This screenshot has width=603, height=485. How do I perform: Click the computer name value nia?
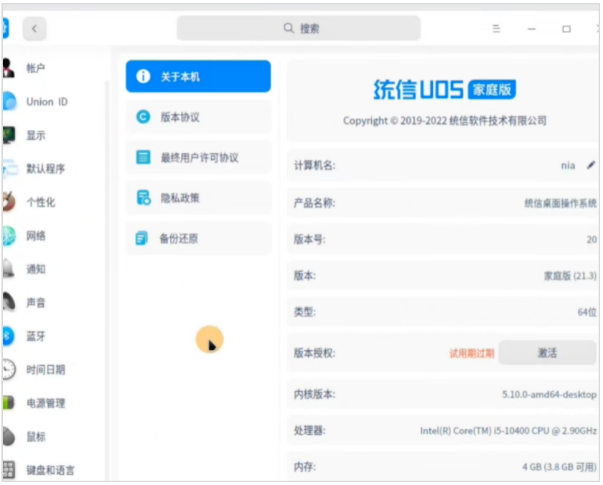(x=568, y=166)
